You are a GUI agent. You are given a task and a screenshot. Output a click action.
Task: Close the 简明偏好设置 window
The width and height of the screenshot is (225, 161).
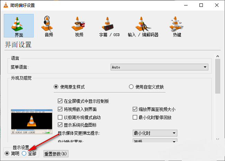point(217,5)
